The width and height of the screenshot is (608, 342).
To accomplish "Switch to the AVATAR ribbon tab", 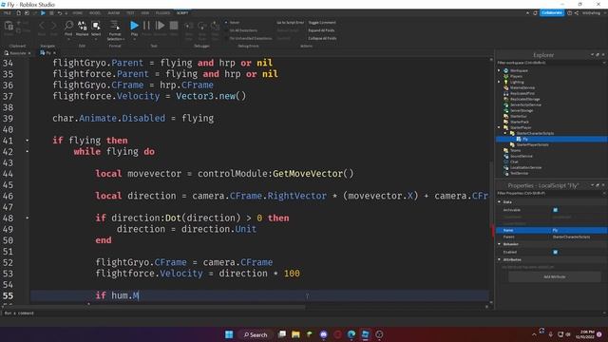I will (114, 13).
